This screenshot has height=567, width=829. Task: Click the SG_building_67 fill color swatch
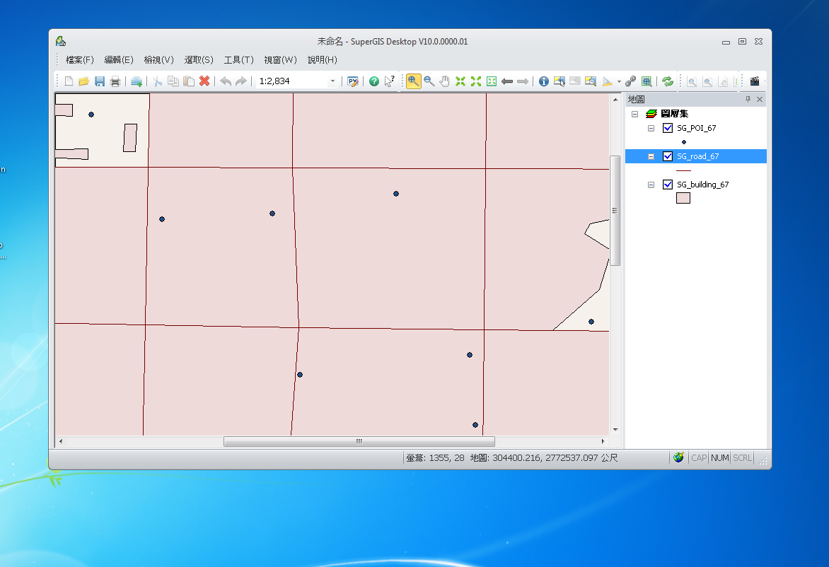(683, 198)
